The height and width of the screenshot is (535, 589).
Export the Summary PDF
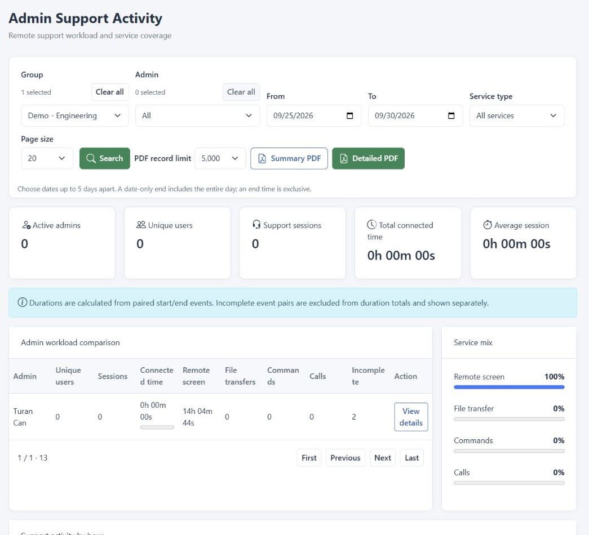point(289,158)
